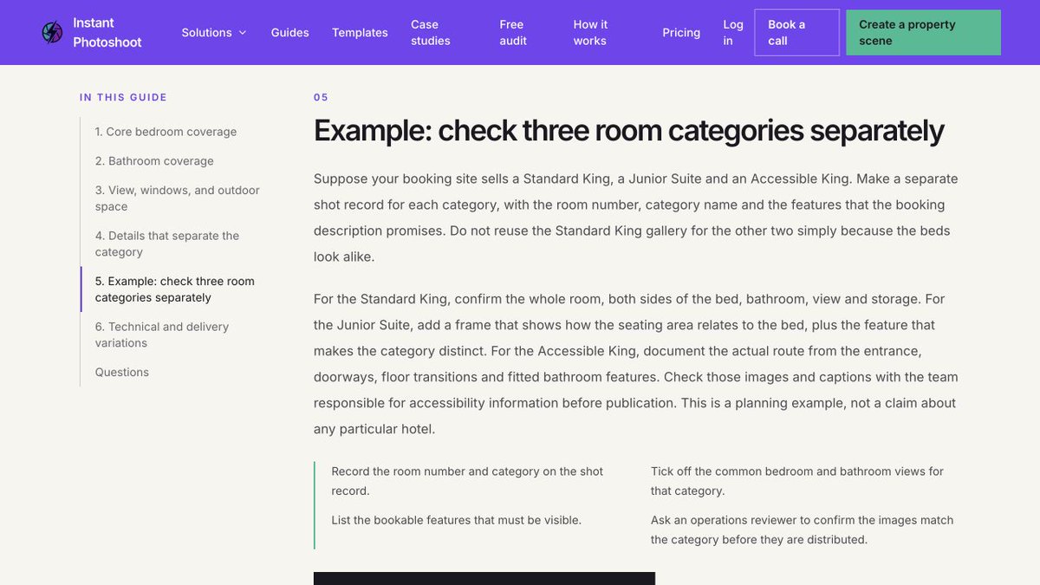
Task: Click 'Record the room number and category' item
Action: [468, 481]
